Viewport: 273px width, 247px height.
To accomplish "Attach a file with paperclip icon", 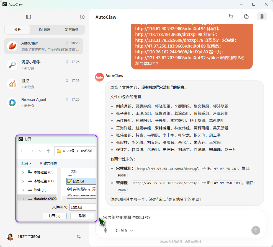I will coord(106,230).
